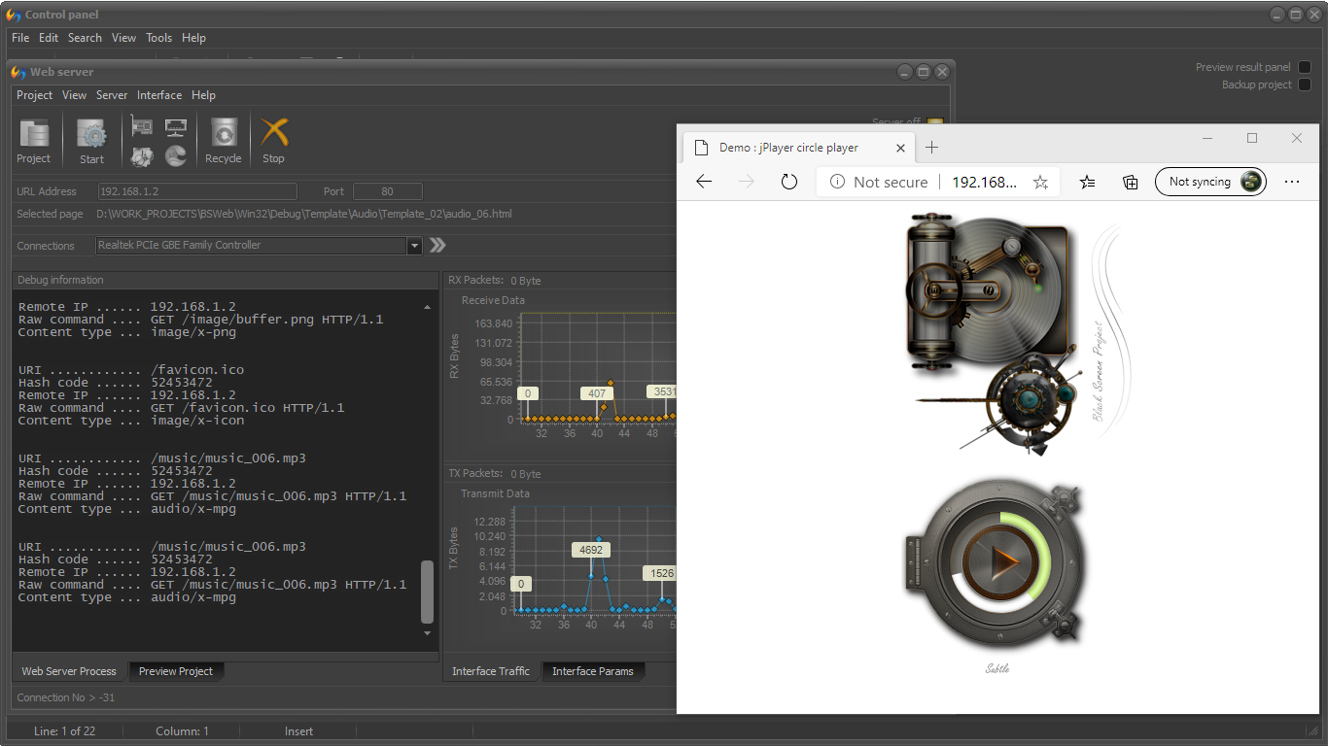
Task: Toggle the Backup project checkbox
Action: [x=1305, y=85]
